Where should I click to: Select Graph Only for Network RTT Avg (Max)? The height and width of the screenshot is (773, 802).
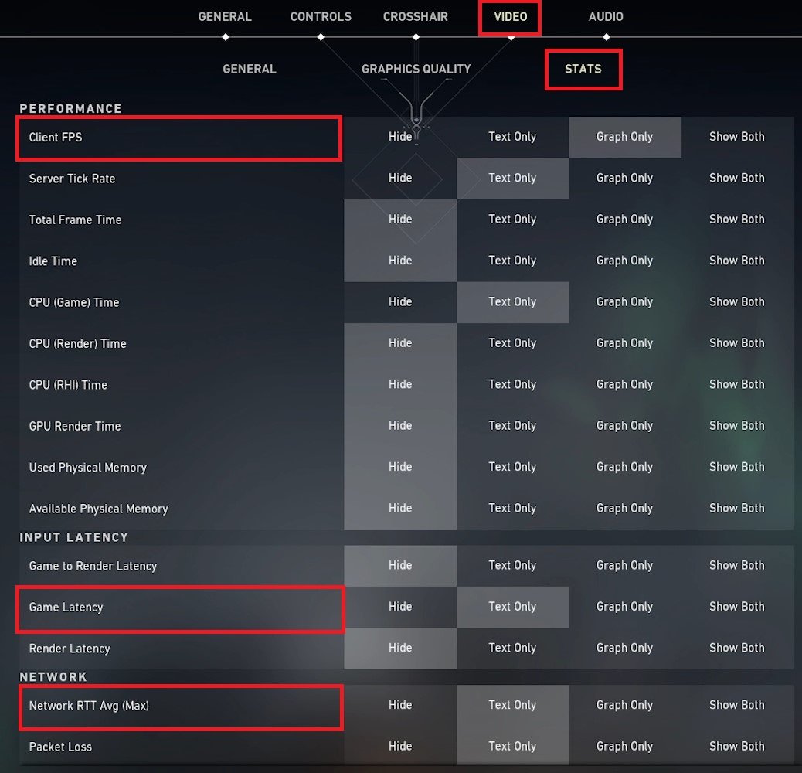pyautogui.click(x=624, y=705)
